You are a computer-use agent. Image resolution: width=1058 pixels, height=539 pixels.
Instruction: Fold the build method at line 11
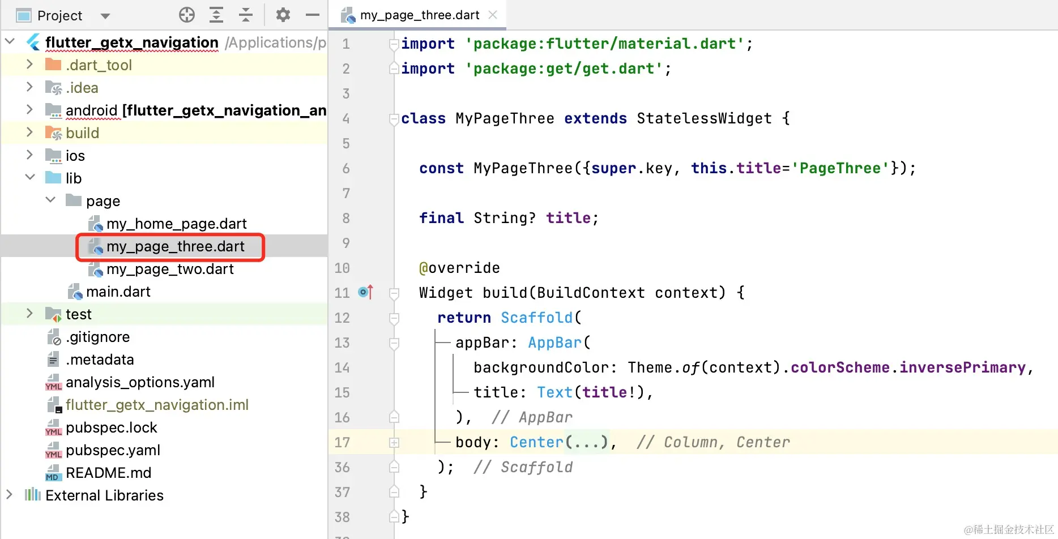394,293
